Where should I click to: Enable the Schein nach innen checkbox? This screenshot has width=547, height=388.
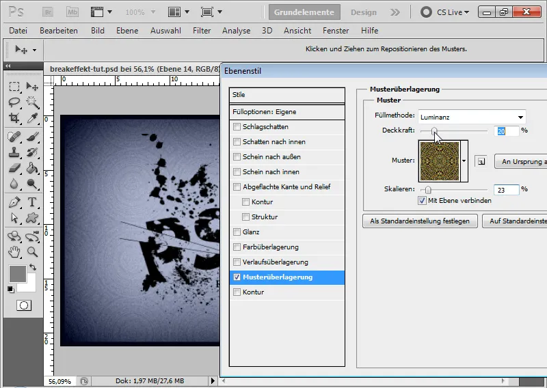(237, 172)
